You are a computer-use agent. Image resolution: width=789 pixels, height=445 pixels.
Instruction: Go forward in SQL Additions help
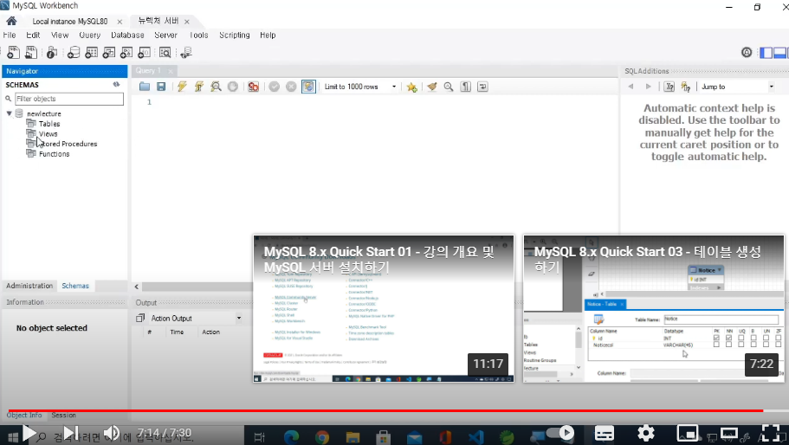click(648, 87)
